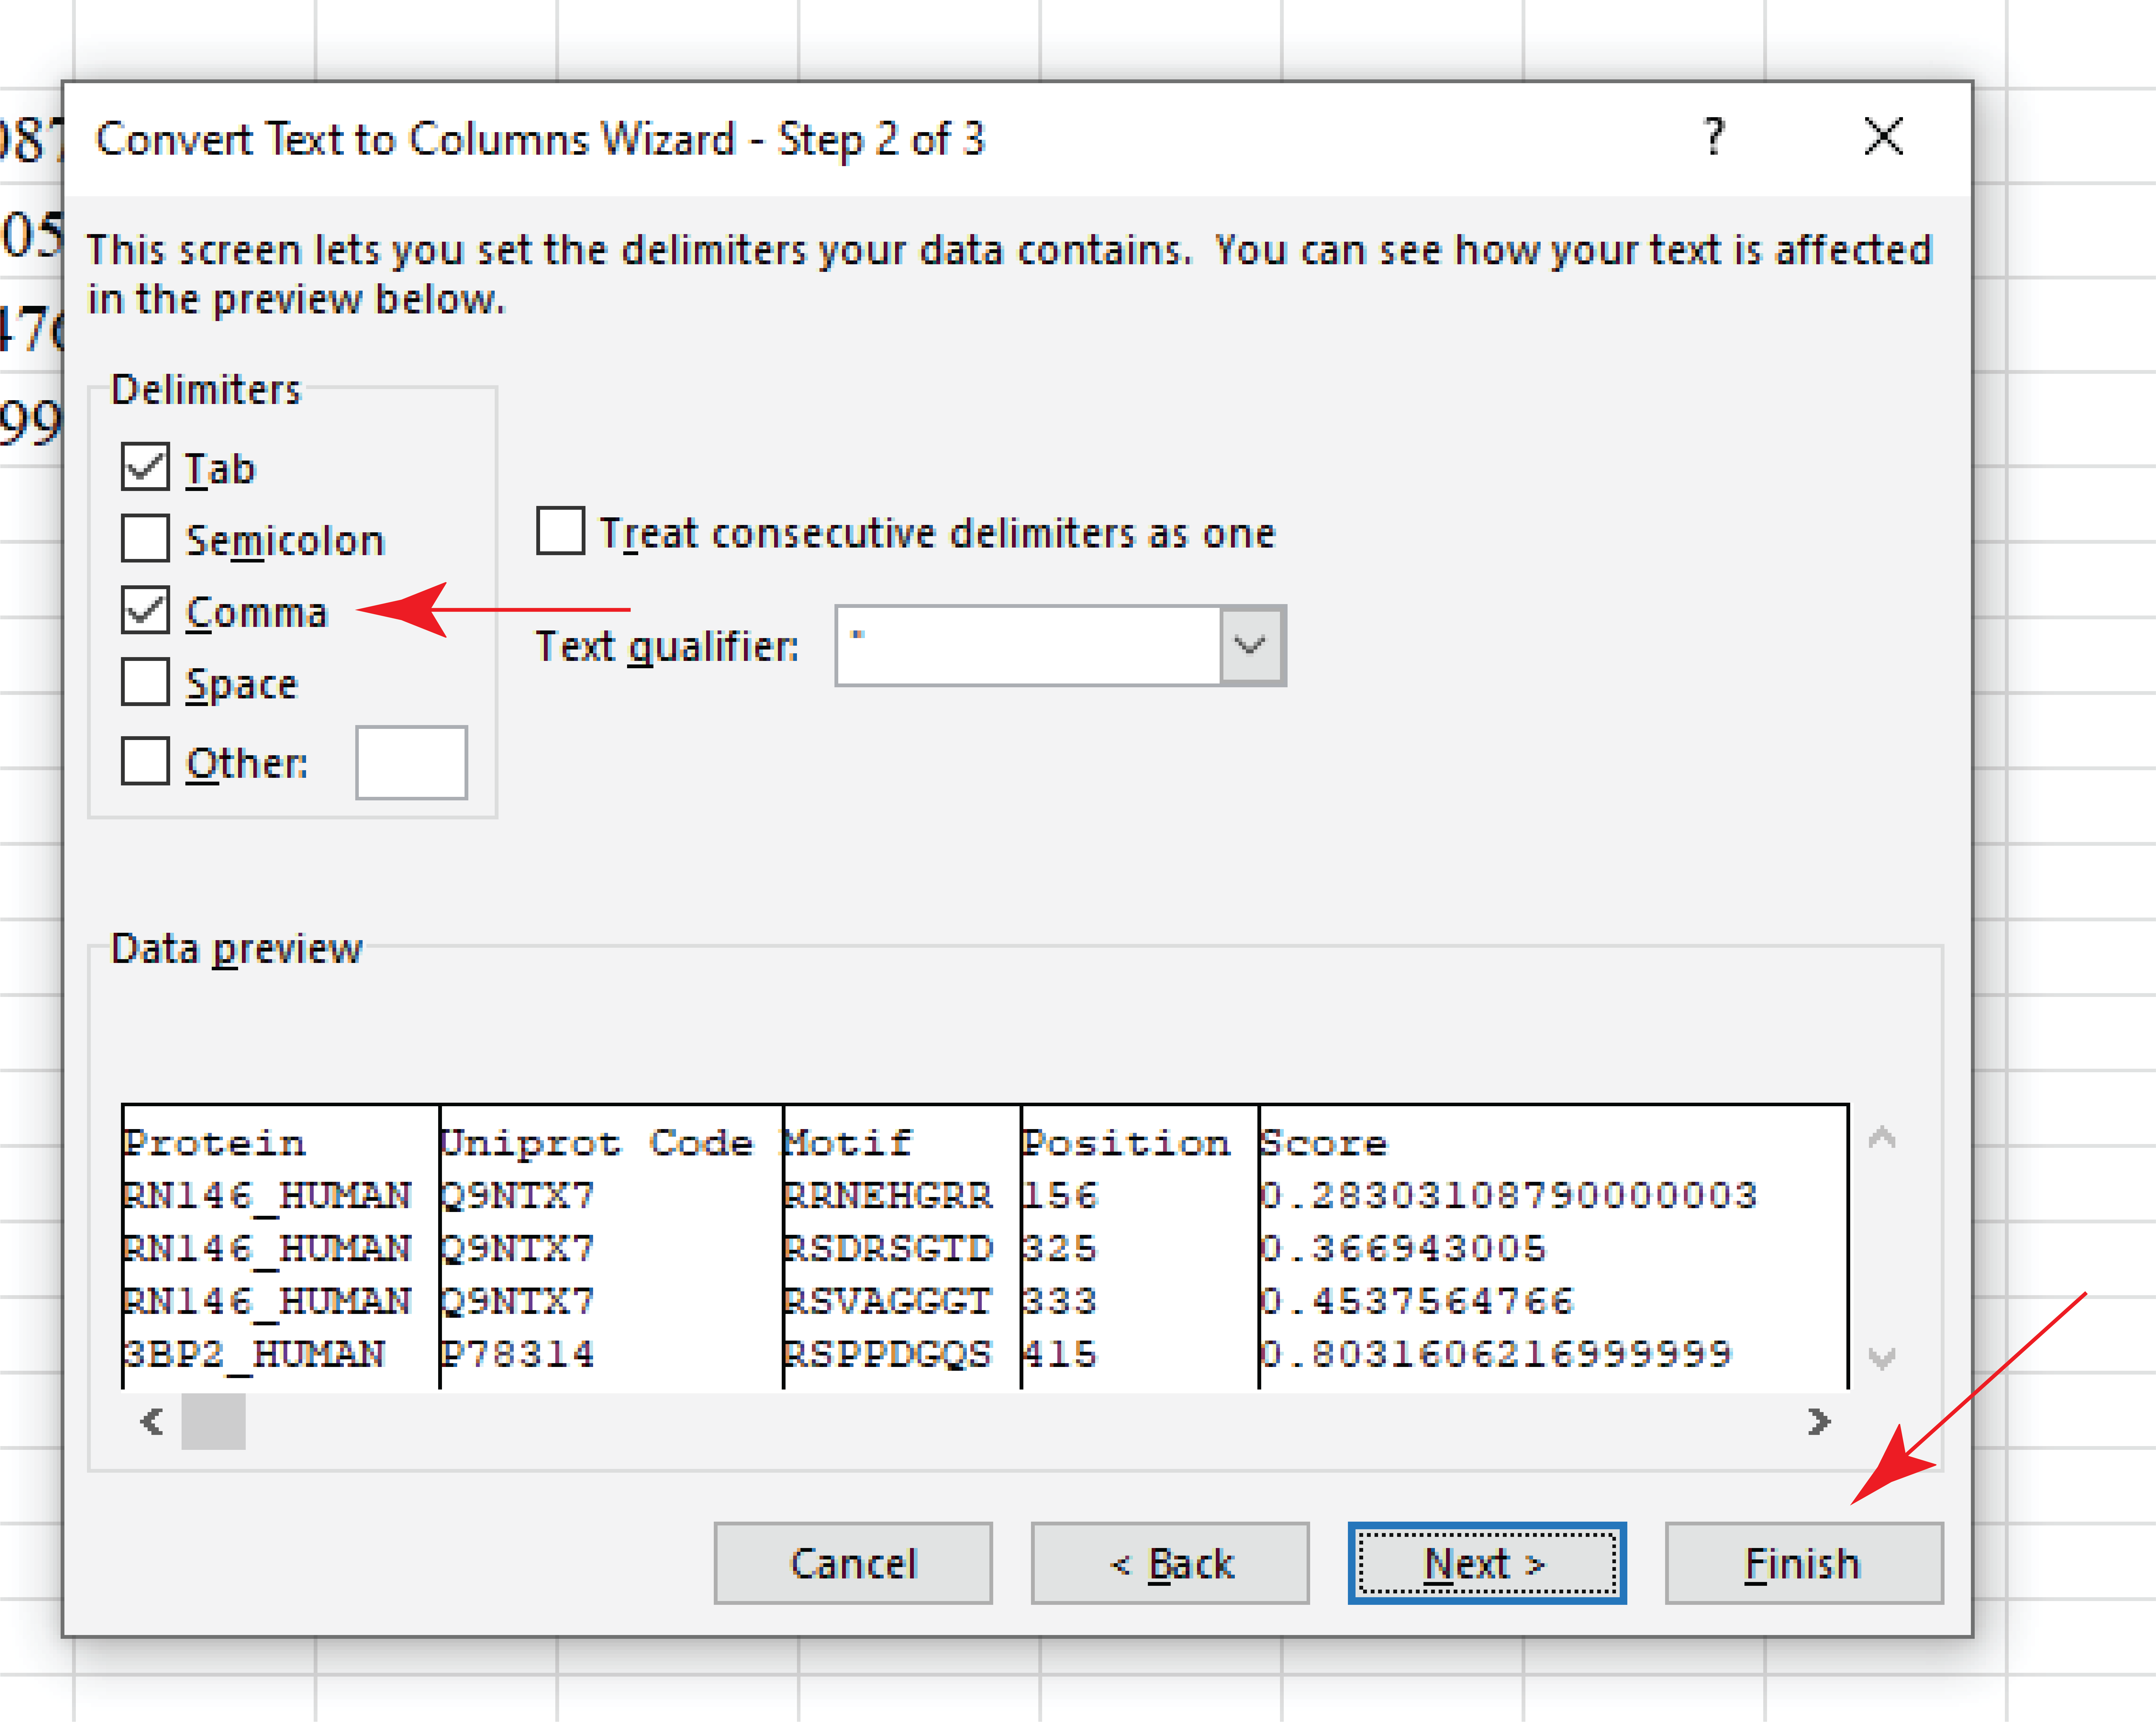The width and height of the screenshot is (2156, 1722).
Task: Proceed with the Next button
Action: coord(1486,1563)
